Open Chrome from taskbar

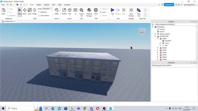pyautogui.click(x=85, y=108)
